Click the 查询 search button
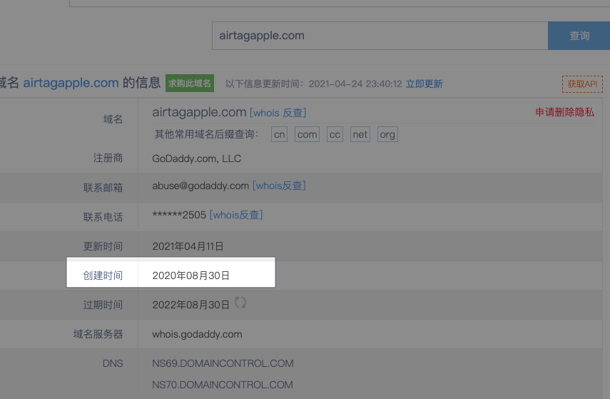The height and width of the screenshot is (399, 610). (579, 36)
